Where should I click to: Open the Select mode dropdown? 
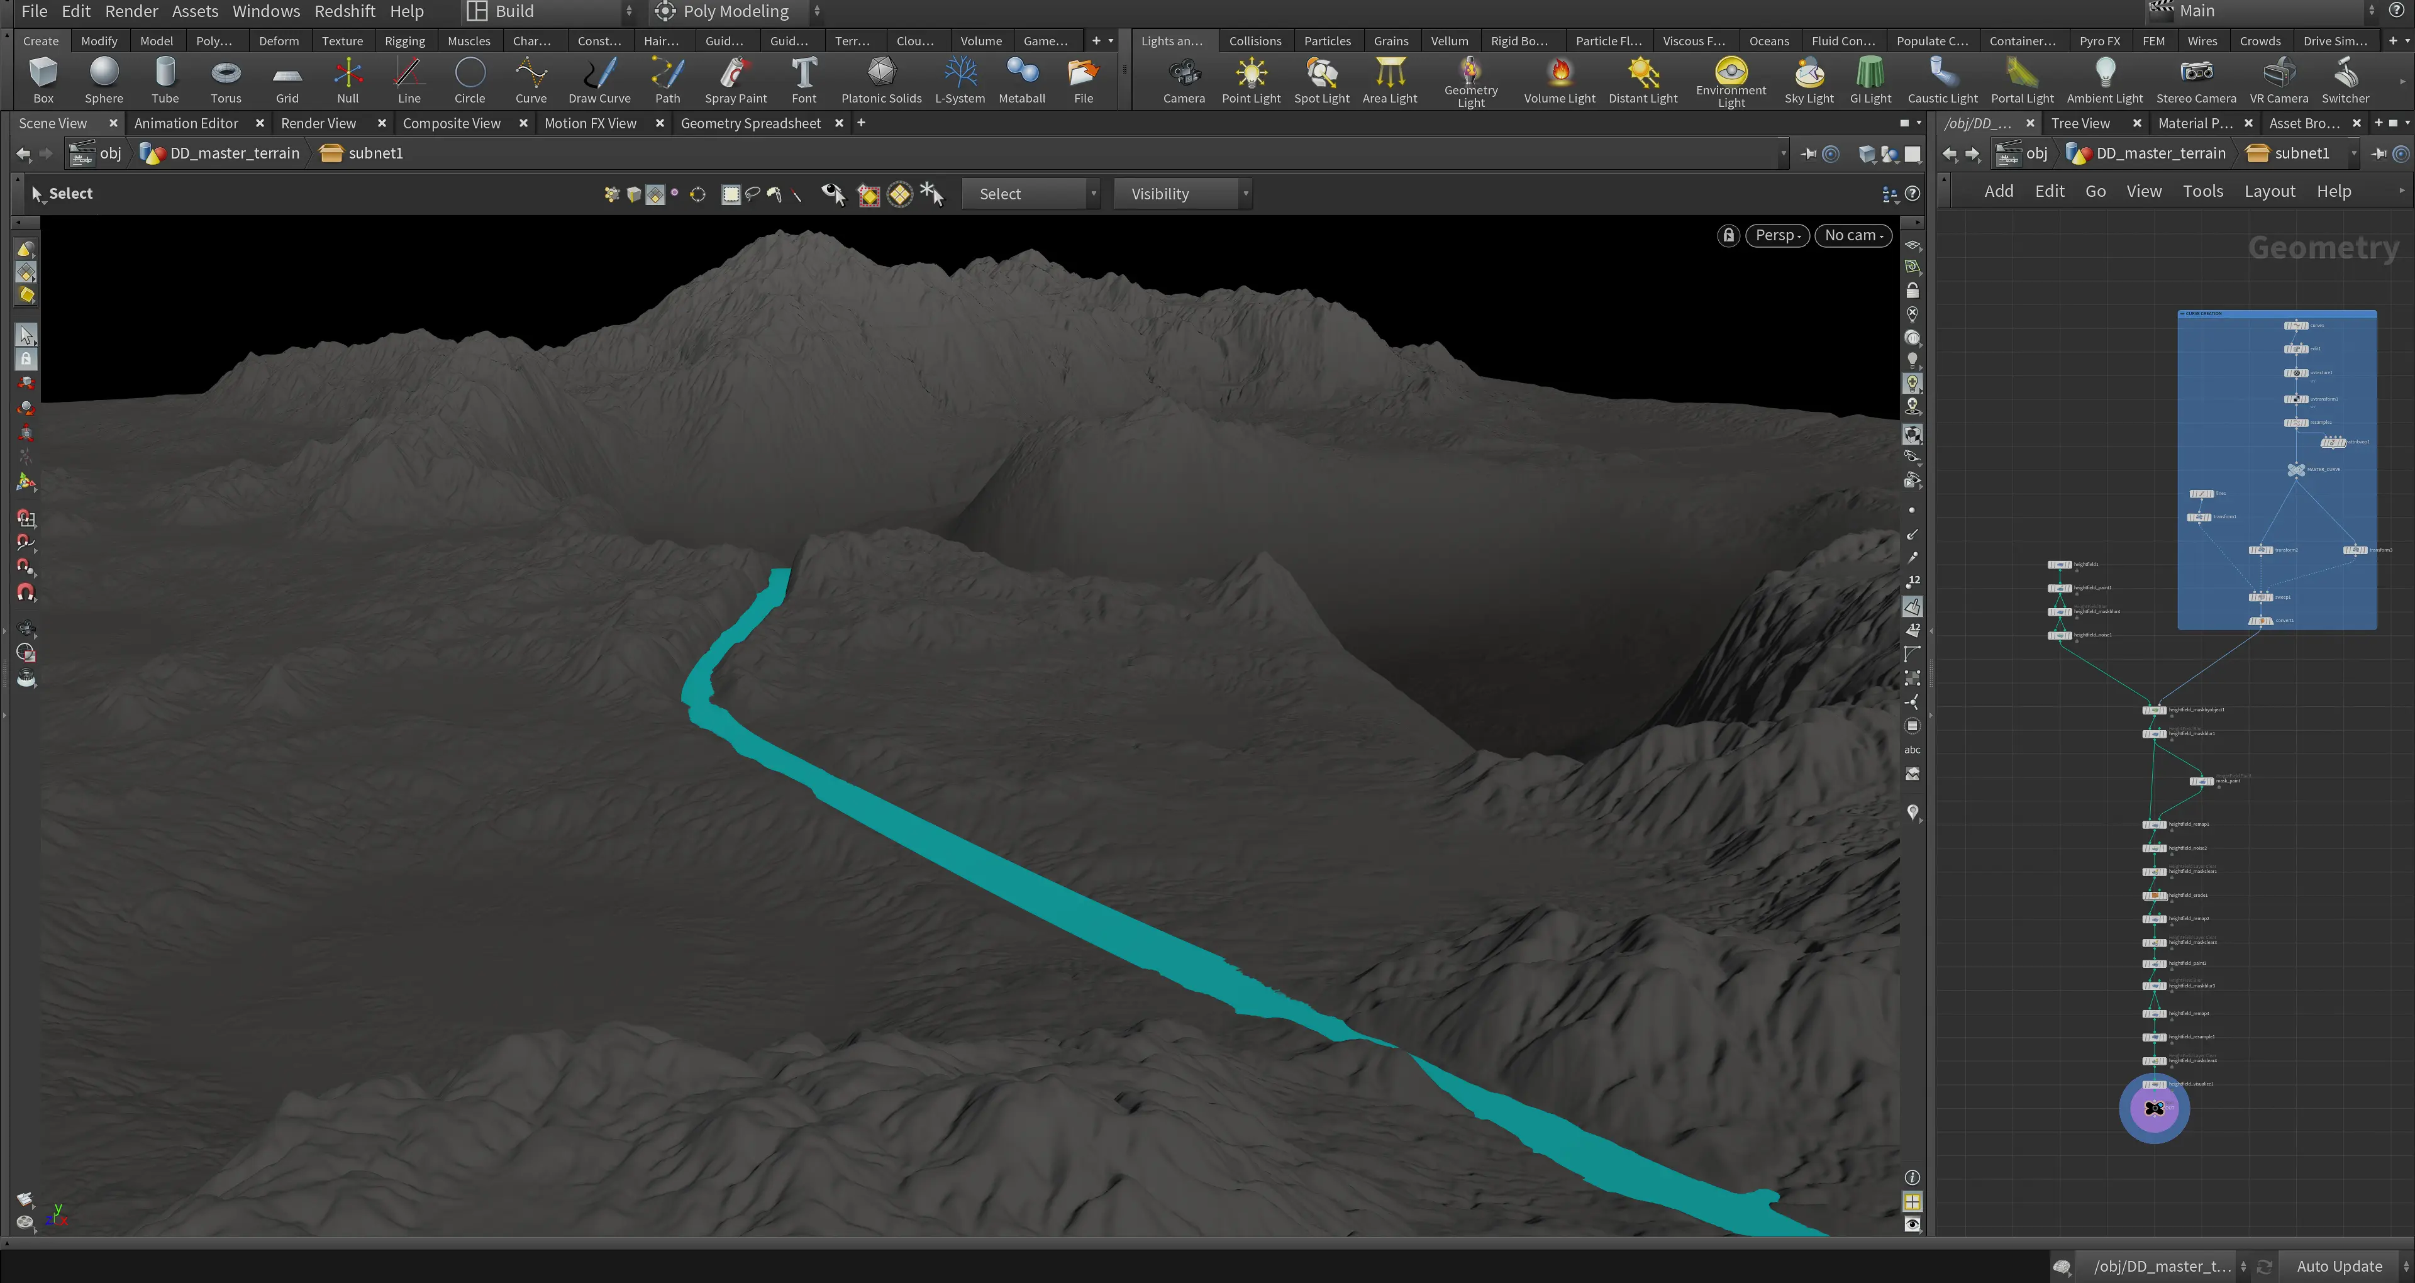click(1030, 194)
